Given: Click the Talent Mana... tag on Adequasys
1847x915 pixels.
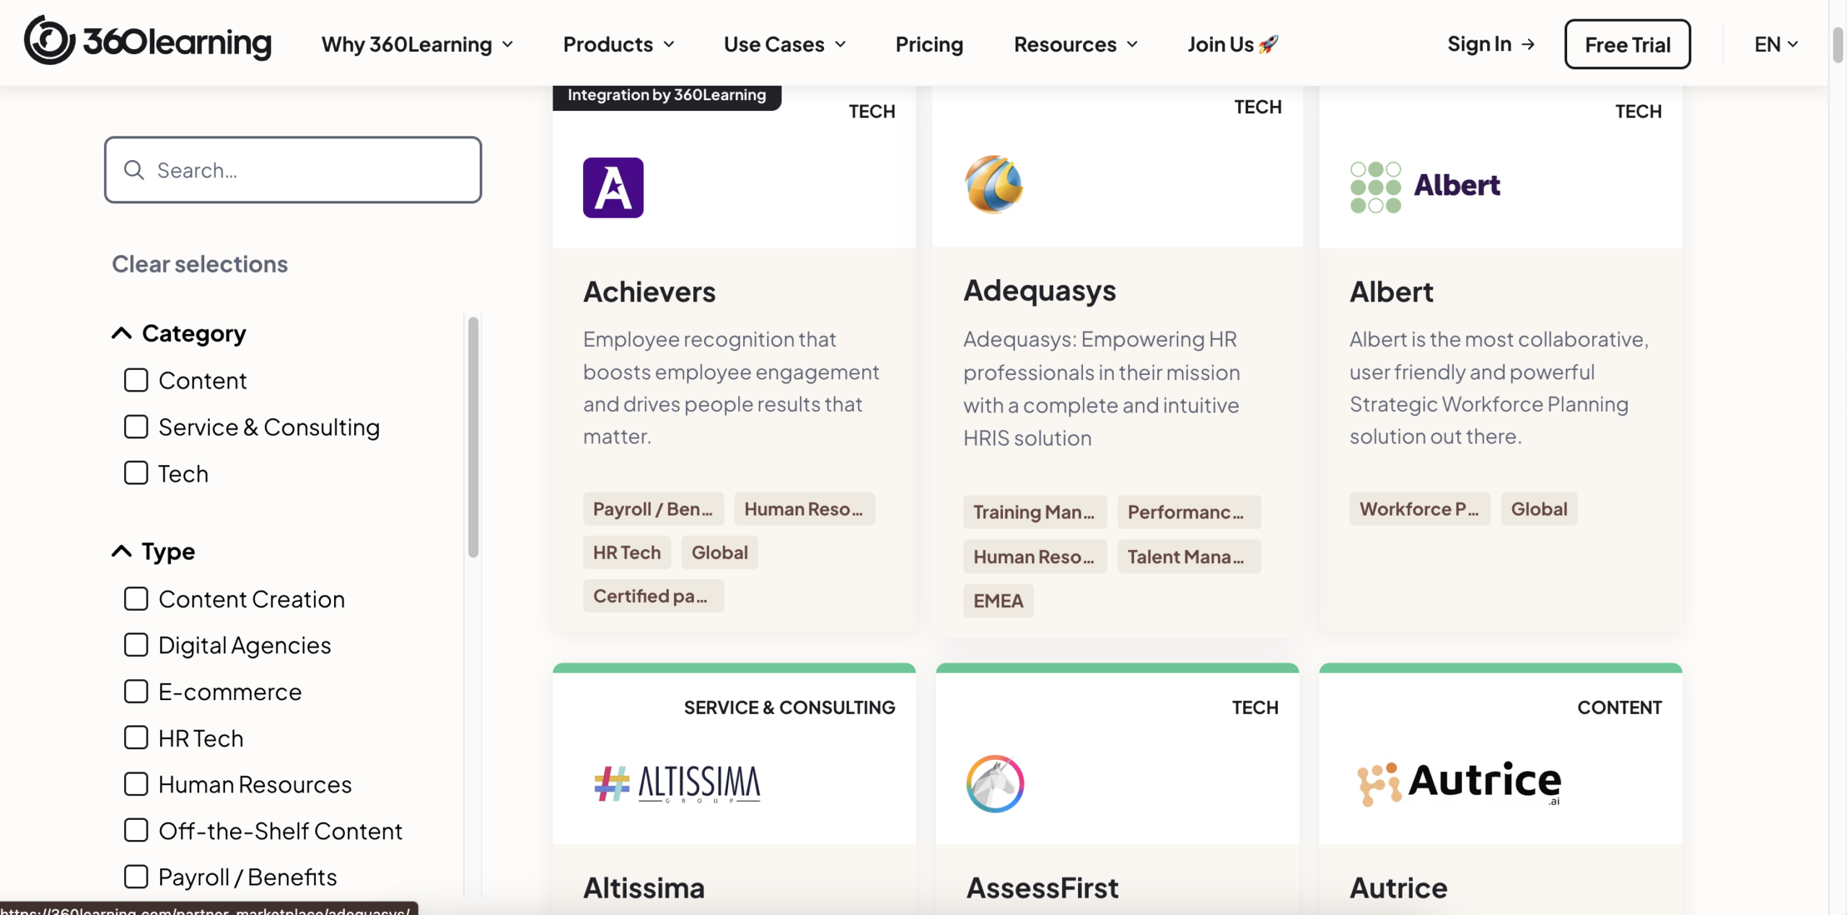Looking at the screenshot, I should [x=1189, y=557].
